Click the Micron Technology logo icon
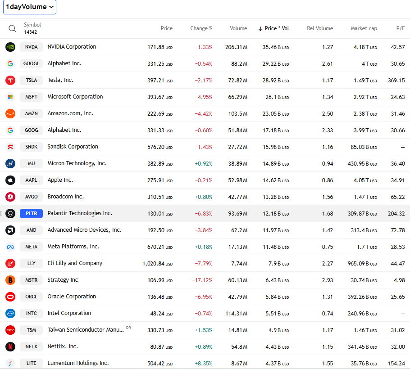Screen dimensions: 410x369 [x=10, y=164]
